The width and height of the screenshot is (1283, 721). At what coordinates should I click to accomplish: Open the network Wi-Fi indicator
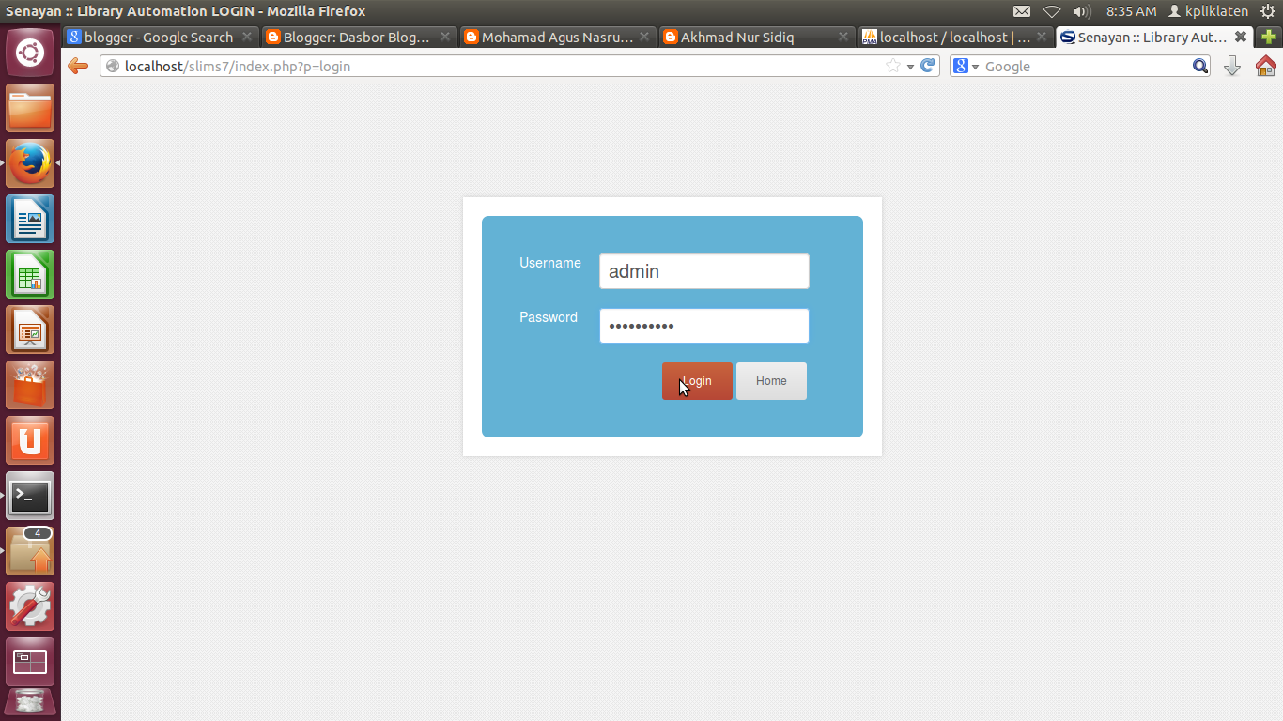(x=1052, y=11)
